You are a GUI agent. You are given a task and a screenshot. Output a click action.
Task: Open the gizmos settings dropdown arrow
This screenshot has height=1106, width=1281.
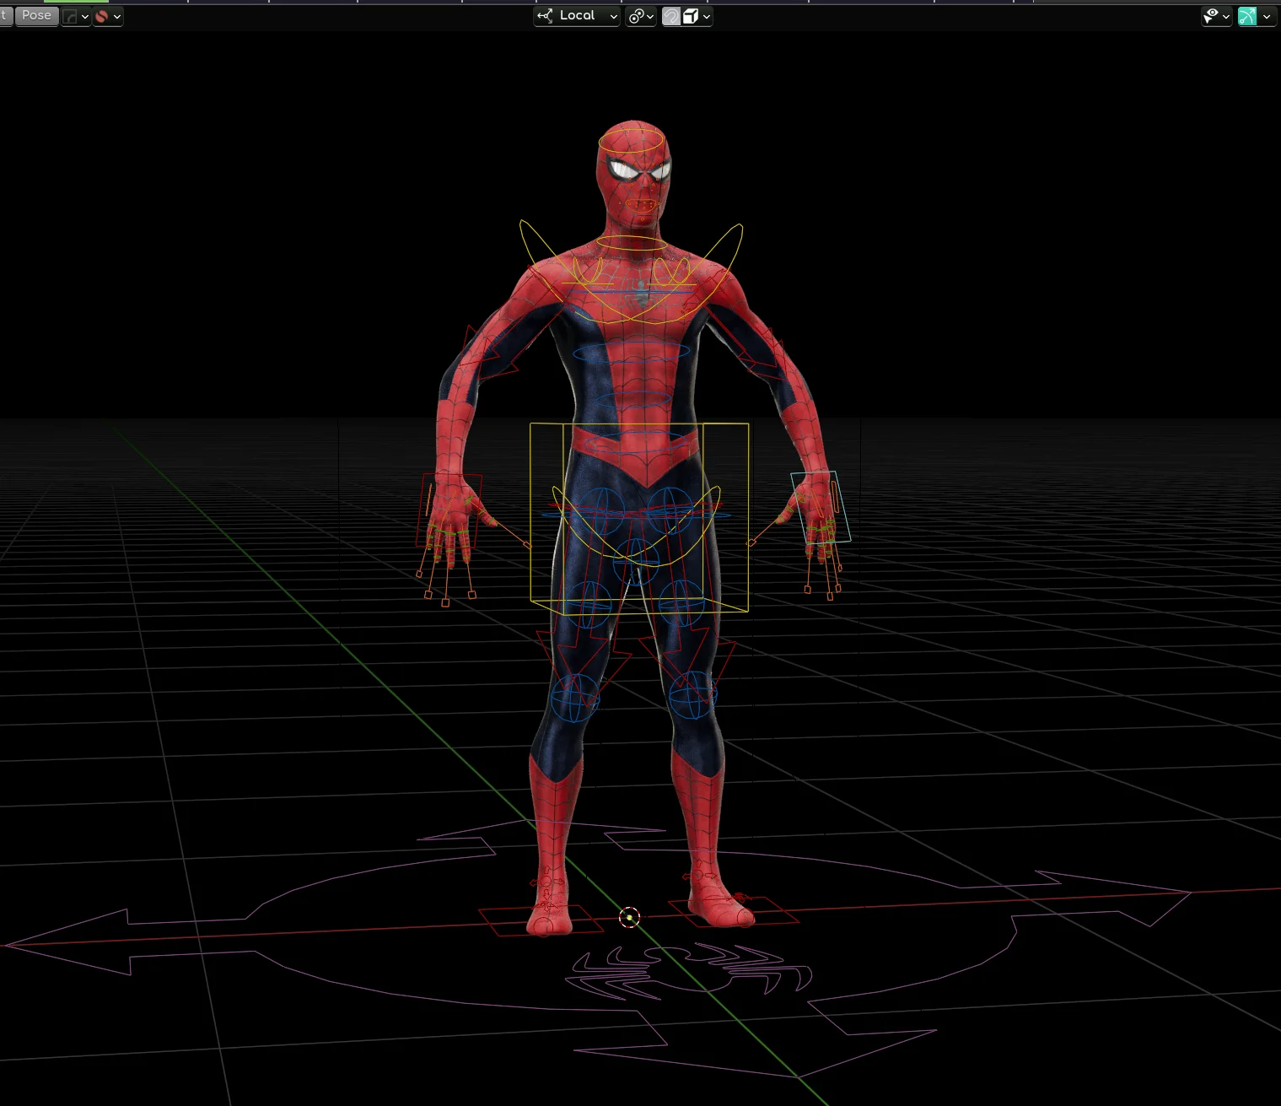[1267, 16]
